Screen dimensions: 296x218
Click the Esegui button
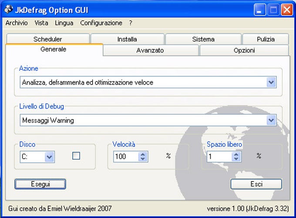(40, 184)
